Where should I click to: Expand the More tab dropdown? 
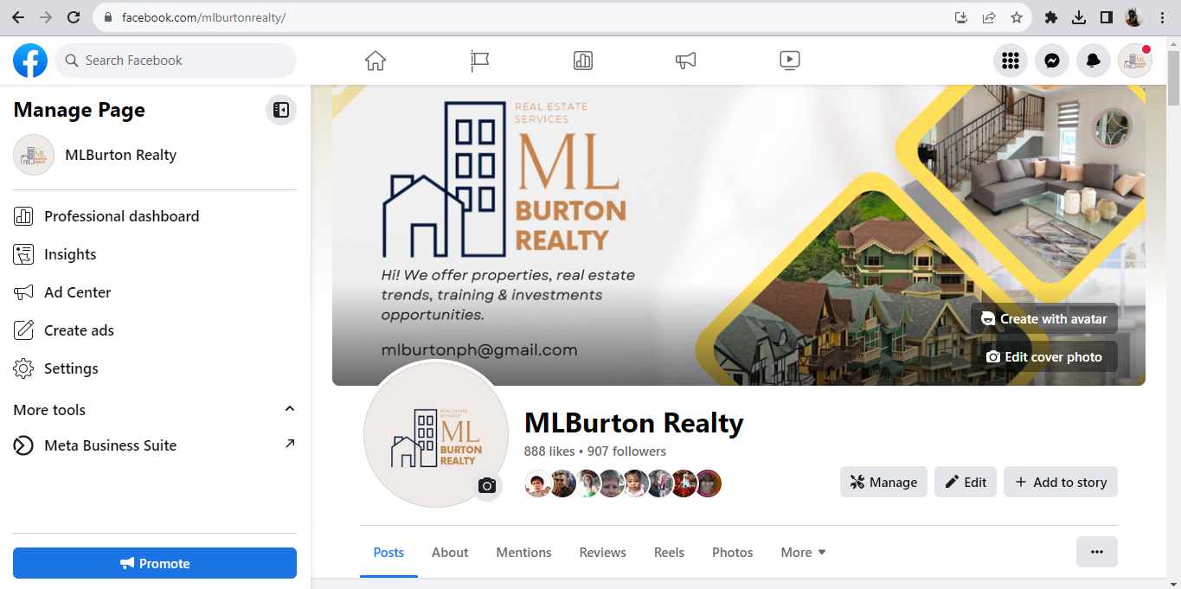click(x=803, y=553)
